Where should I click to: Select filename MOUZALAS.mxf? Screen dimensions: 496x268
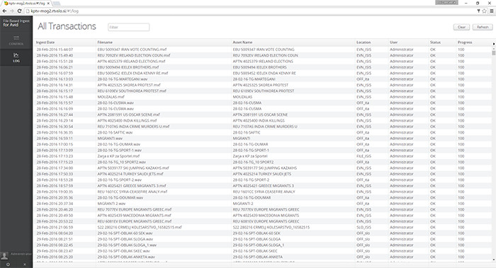point(111,97)
